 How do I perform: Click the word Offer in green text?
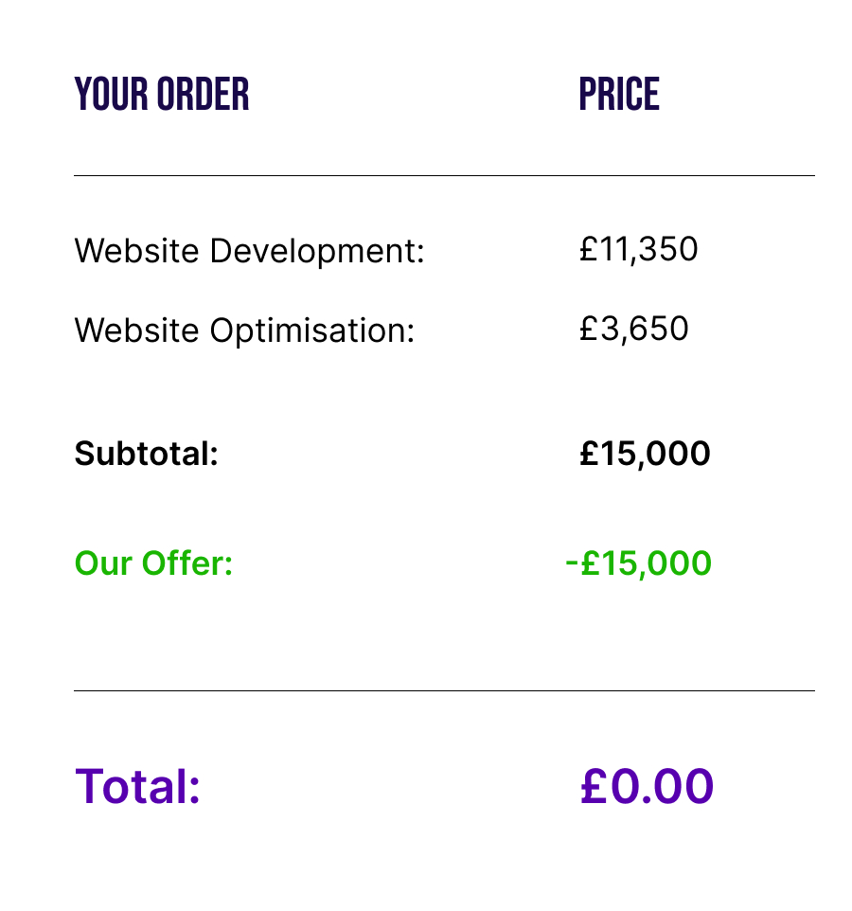pos(187,563)
